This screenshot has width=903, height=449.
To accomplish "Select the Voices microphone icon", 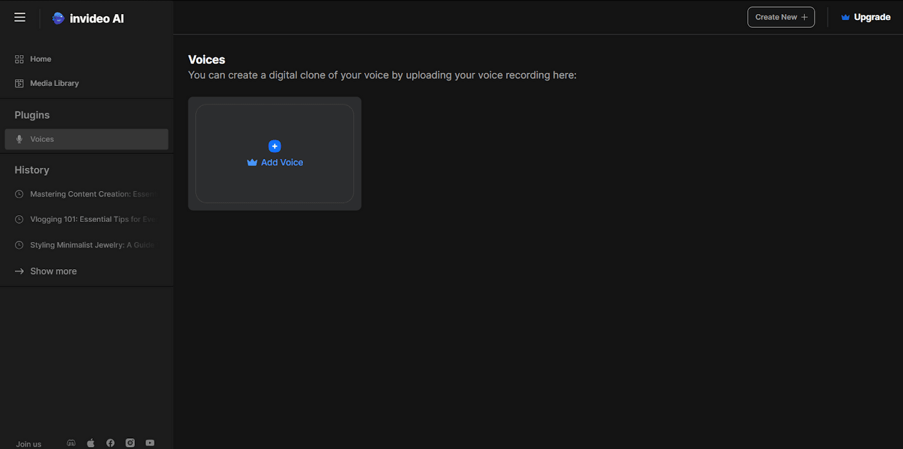I will [x=19, y=139].
